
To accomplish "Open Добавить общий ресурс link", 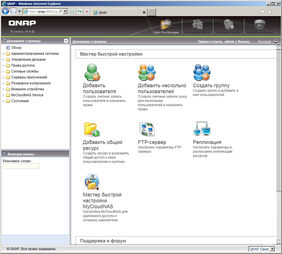I will point(103,145).
